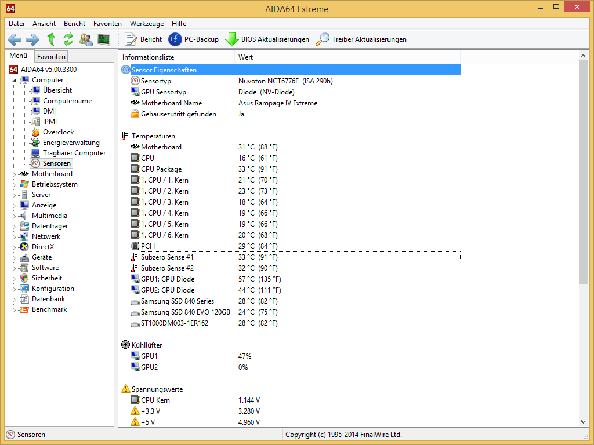Viewport: 594px width, 445px height.
Task: Click the users manage icon in toolbar
Action: click(x=86, y=39)
